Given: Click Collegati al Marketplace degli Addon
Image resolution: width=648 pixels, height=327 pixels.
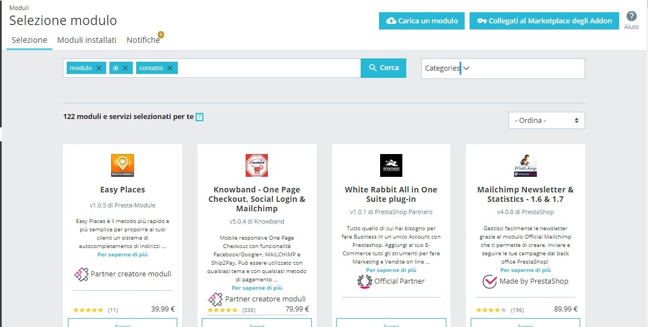Looking at the screenshot, I should (x=544, y=21).
